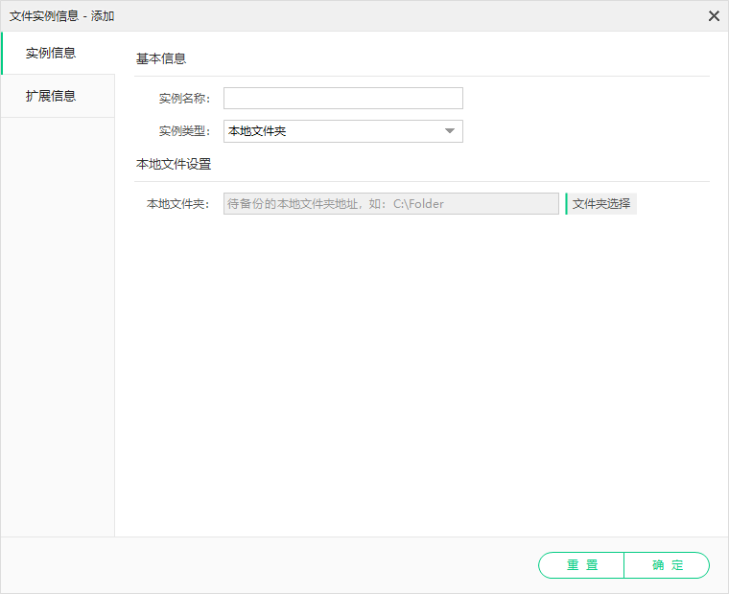Select the 基本信息 section heading
Viewport: 729px width, 594px height.
coord(161,58)
